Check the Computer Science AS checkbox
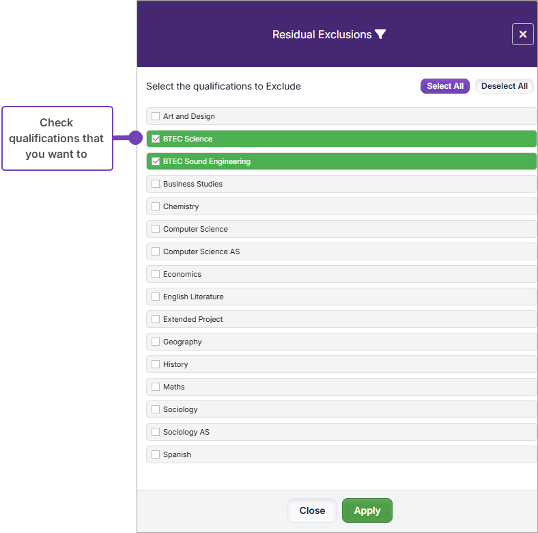Image resolution: width=538 pixels, height=533 pixels. [156, 251]
